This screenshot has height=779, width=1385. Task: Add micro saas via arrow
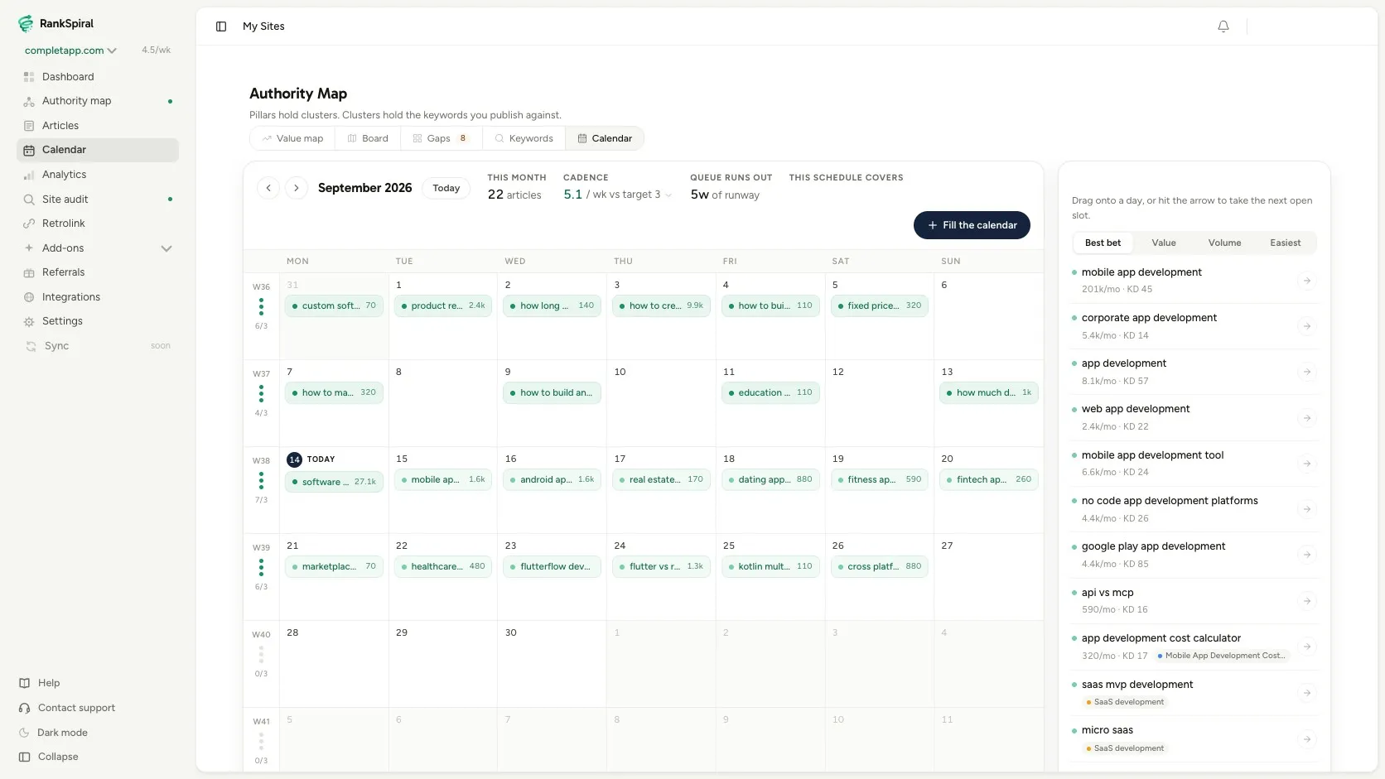(x=1307, y=739)
